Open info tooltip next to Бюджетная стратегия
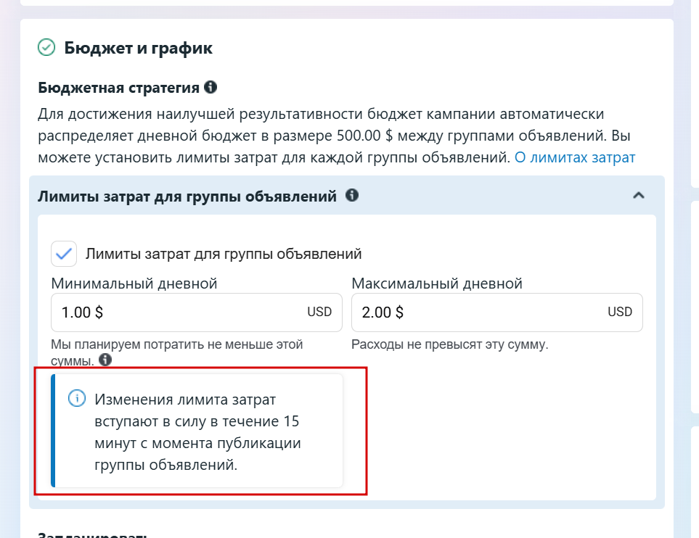This screenshot has width=699, height=538. pyautogui.click(x=210, y=87)
